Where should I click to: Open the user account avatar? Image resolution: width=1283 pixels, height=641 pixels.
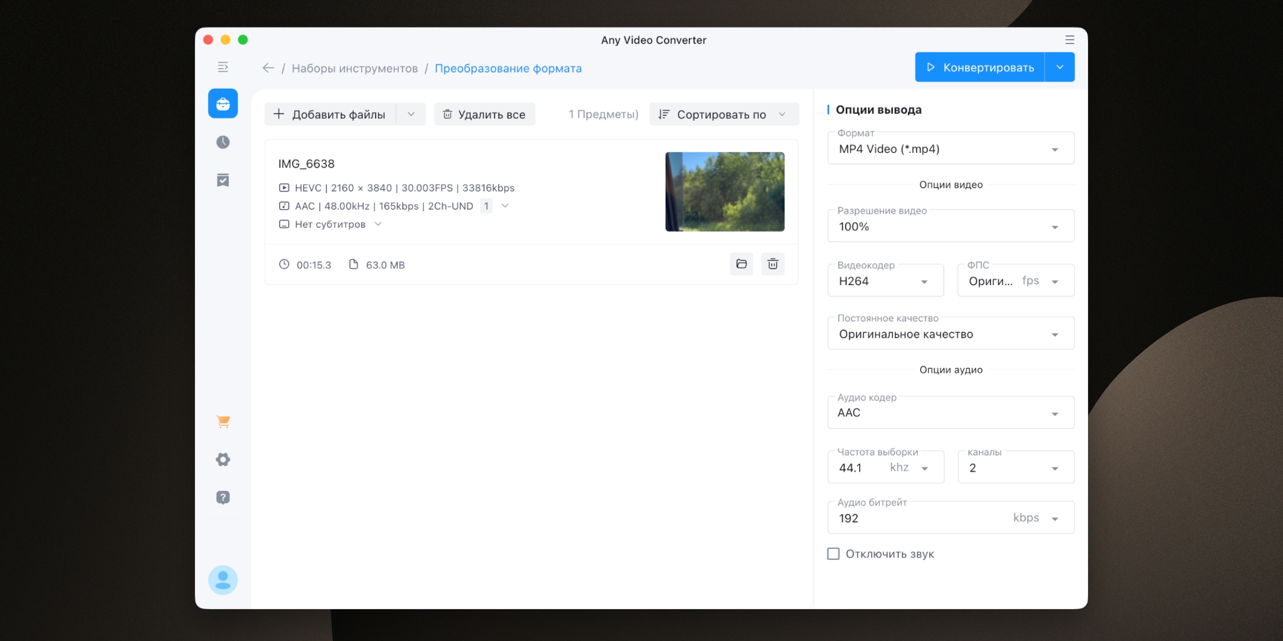pos(223,580)
